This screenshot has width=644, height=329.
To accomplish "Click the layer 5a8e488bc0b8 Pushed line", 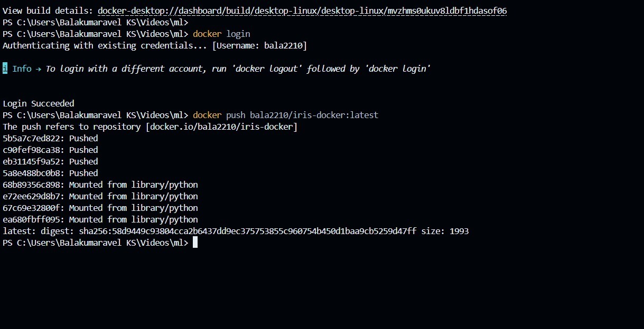I will click(x=50, y=173).
